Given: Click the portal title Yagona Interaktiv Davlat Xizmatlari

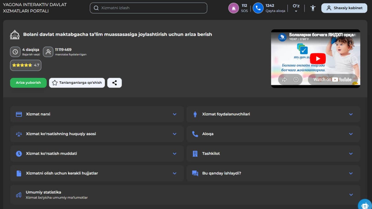Looking at the screenshot, I should (x=35, y=8).
